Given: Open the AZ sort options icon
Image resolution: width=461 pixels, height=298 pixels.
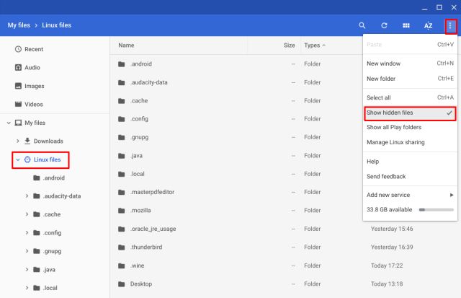Looking at the screenshot, I should (x=428, y=25).
